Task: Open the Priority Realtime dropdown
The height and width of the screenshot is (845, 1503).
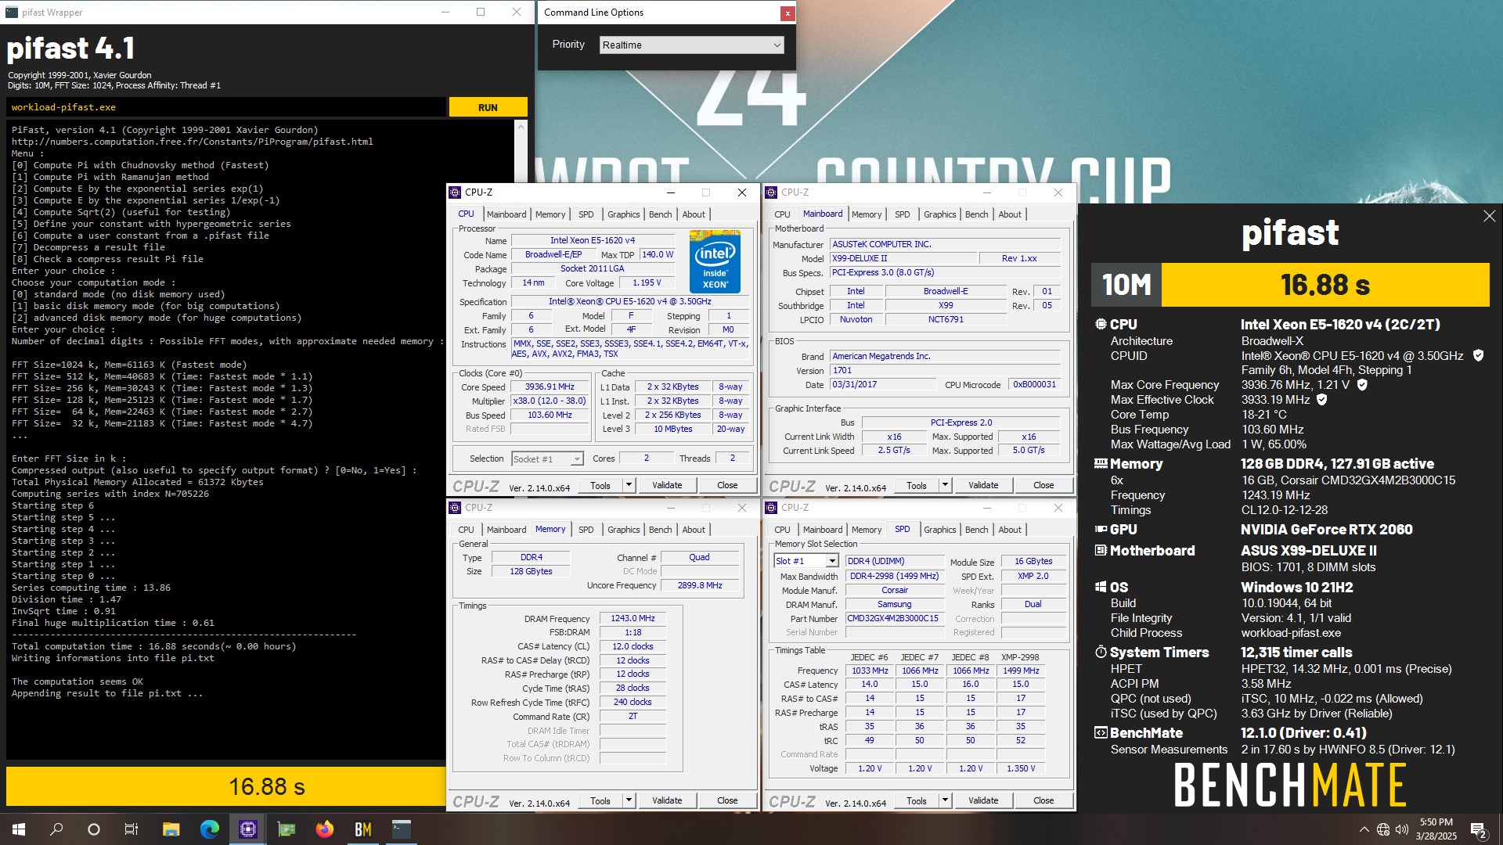Action: click(691, 45)
